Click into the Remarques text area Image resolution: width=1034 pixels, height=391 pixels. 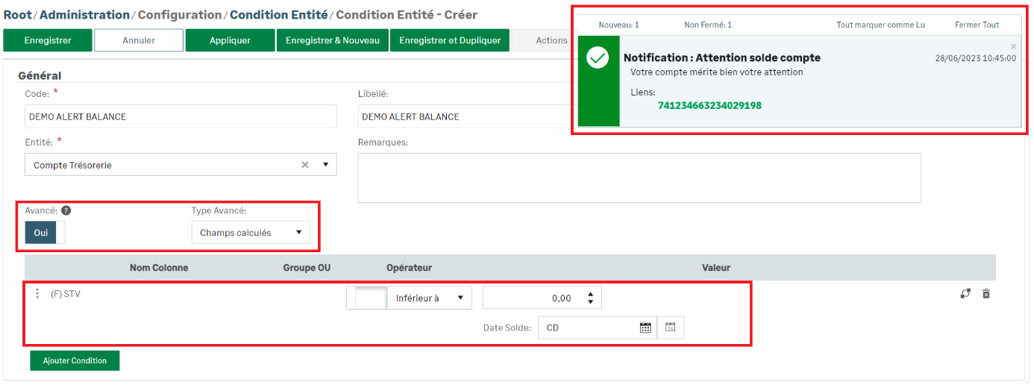[x=639, y=178]
